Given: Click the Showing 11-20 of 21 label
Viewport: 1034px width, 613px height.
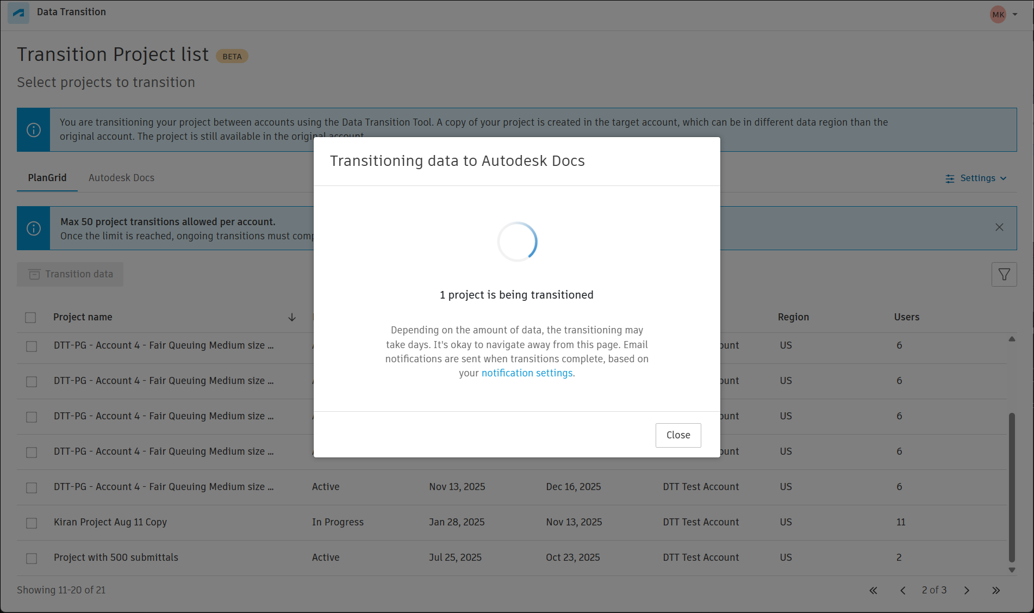Looking at the screenshot, I should coord(61,590).
